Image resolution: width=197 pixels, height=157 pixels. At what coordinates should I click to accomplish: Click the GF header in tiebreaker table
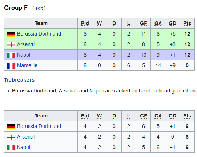[144, 116]
